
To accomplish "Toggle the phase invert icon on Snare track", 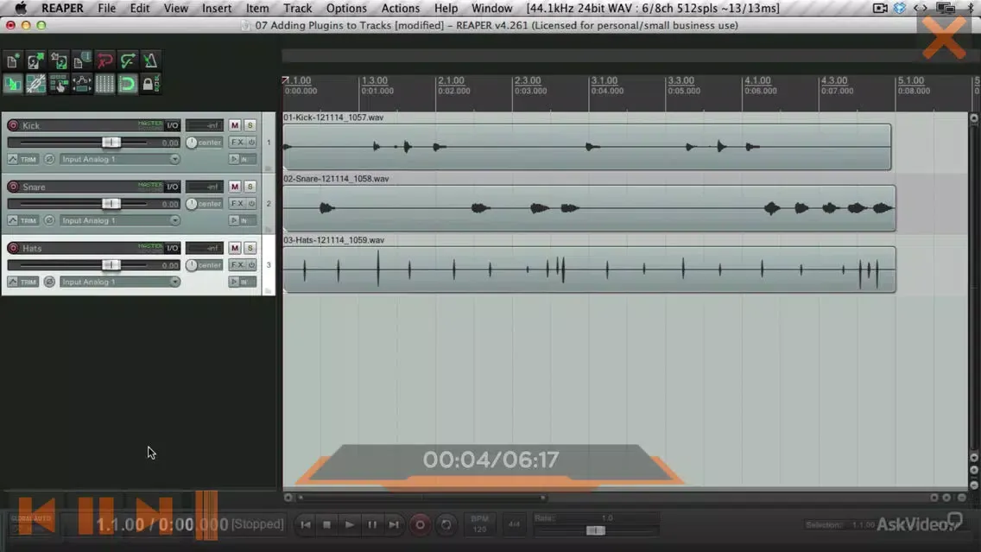I will coord(49,220).
